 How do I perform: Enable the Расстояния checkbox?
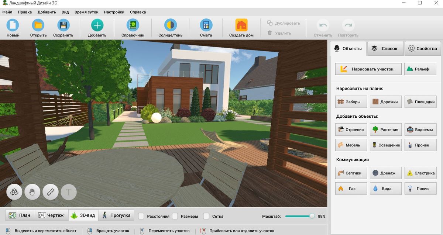pos(141,216)
